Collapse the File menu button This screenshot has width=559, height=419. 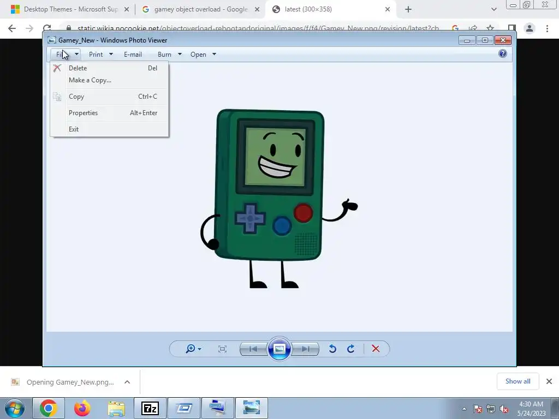tap(66, 55)
